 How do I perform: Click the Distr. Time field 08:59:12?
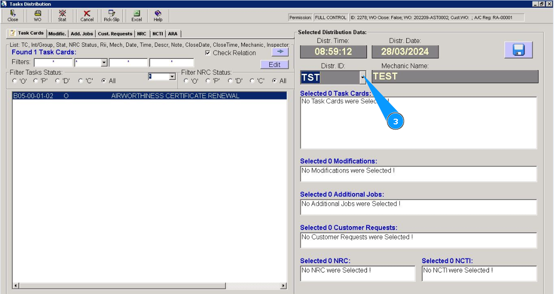(333, 51)
